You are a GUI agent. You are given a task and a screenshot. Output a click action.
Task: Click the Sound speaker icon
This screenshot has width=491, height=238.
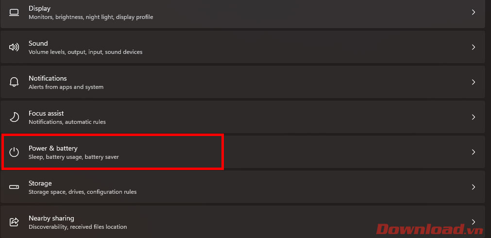[14, 47]
